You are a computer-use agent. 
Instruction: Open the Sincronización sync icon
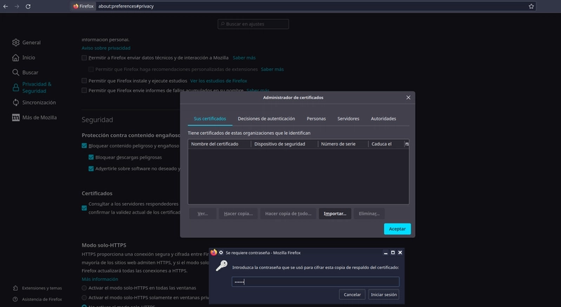point(15,103)
